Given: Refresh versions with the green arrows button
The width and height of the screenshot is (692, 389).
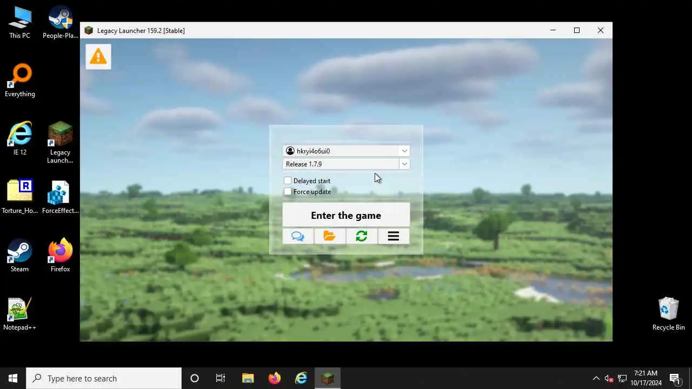Looking at the screenshot, I should point(362,236).
